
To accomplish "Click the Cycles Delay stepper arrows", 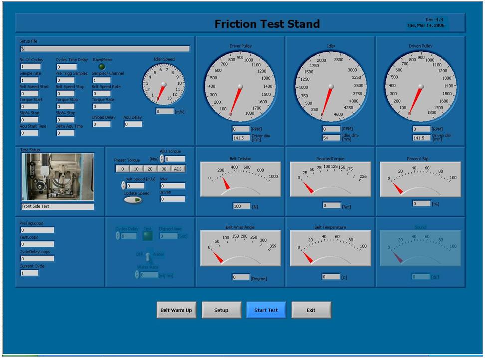I will point(118,236).
